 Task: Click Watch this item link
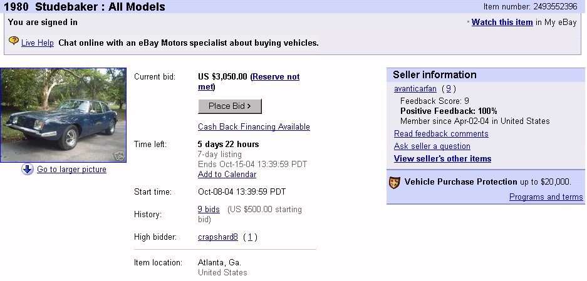click(x=502, y=23)
